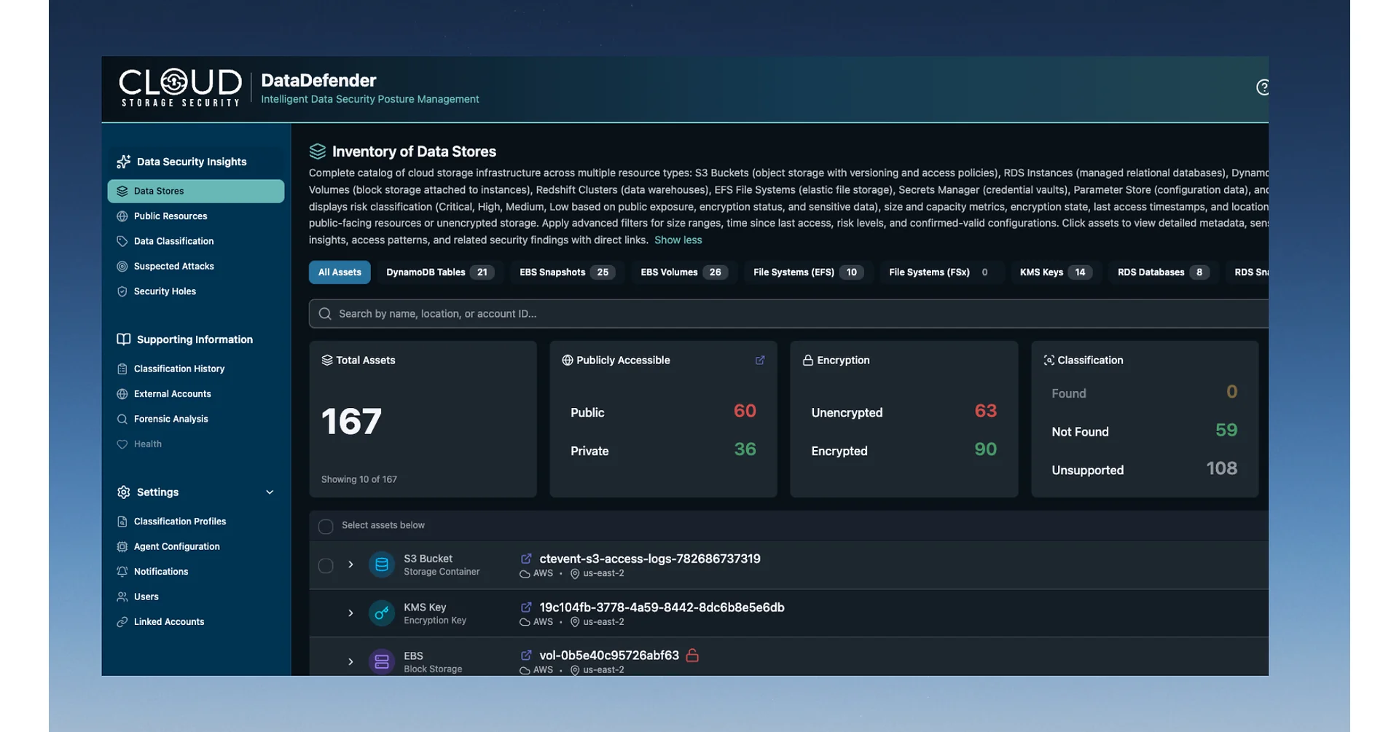
Task: Click the Unencrypted count 63
Action: (985, 411)
